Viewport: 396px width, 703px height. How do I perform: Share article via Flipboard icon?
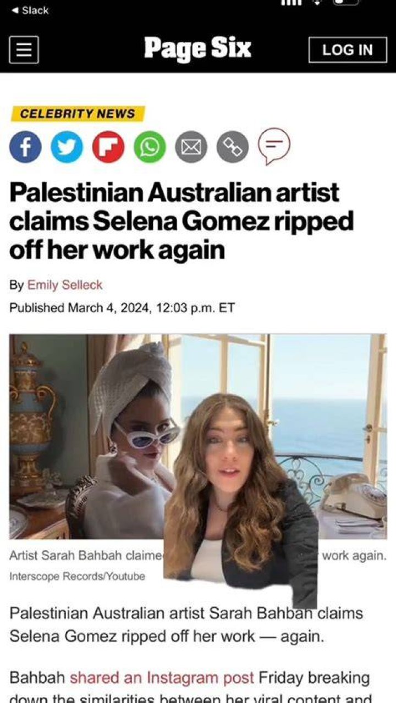108,147
